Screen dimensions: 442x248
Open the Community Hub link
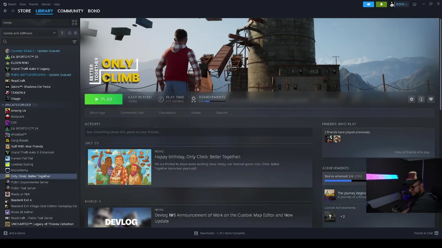coord(132,113)
